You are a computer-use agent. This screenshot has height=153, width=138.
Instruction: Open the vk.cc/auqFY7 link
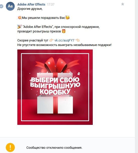point(64,40)
